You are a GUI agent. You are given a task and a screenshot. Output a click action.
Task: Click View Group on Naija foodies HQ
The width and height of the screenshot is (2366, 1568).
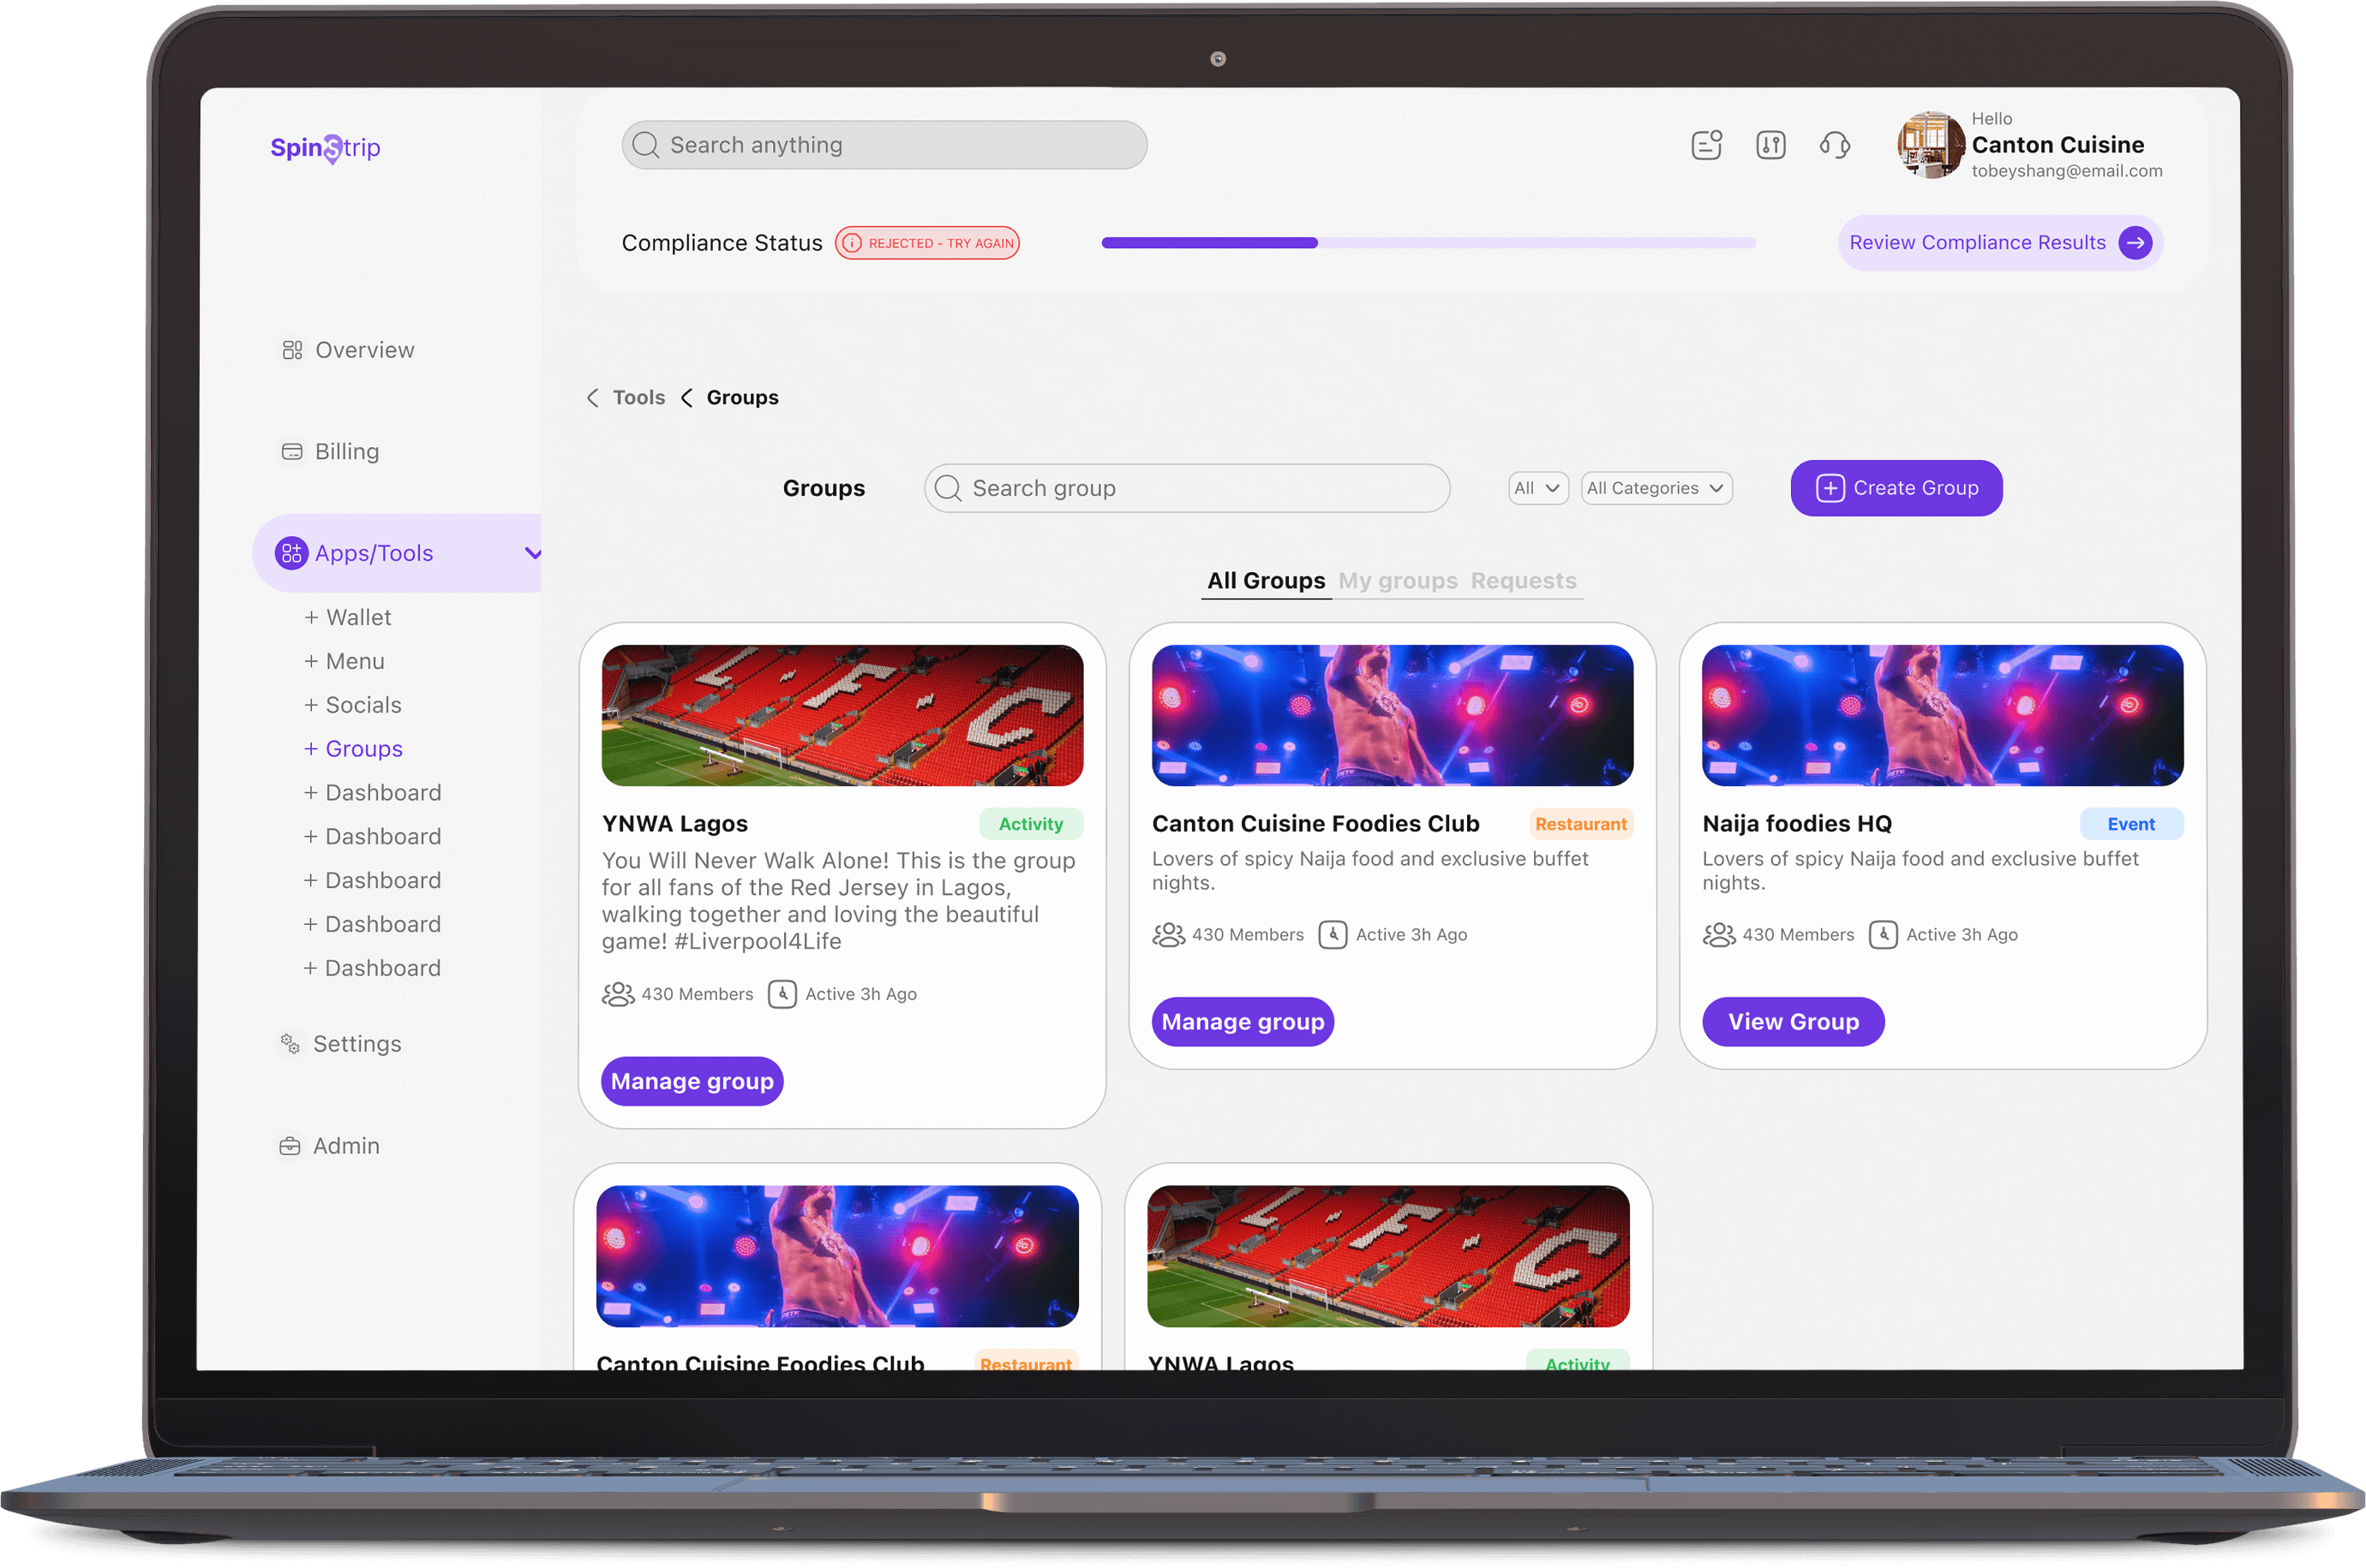1793,1021
